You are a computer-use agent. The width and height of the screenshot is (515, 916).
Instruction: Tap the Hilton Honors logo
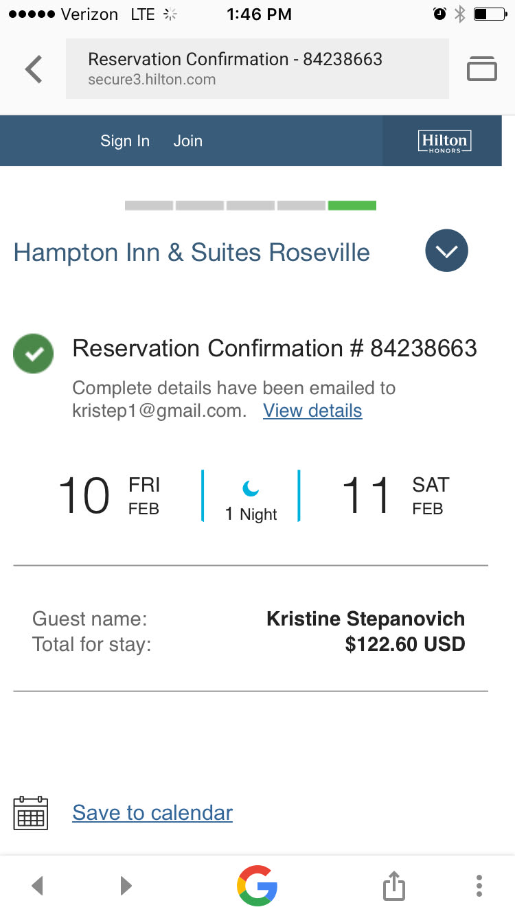444,141
